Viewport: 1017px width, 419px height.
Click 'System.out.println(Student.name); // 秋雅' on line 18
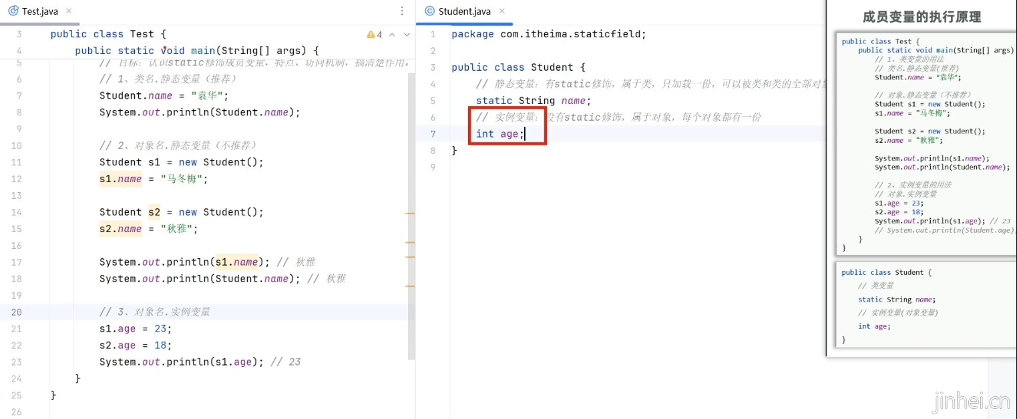(222, 279)
